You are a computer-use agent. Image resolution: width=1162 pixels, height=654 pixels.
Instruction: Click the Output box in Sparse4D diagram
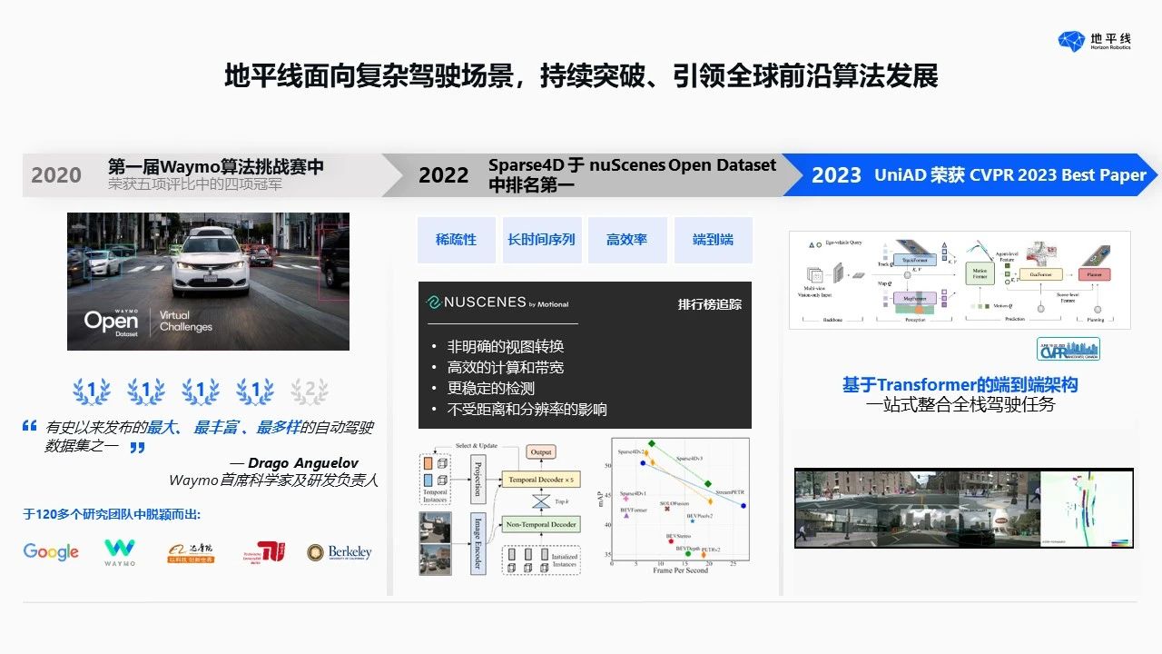point(541,451)
